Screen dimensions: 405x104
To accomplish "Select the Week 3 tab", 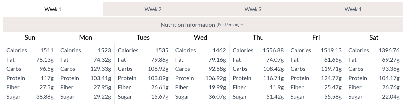I will coord(253,9).
